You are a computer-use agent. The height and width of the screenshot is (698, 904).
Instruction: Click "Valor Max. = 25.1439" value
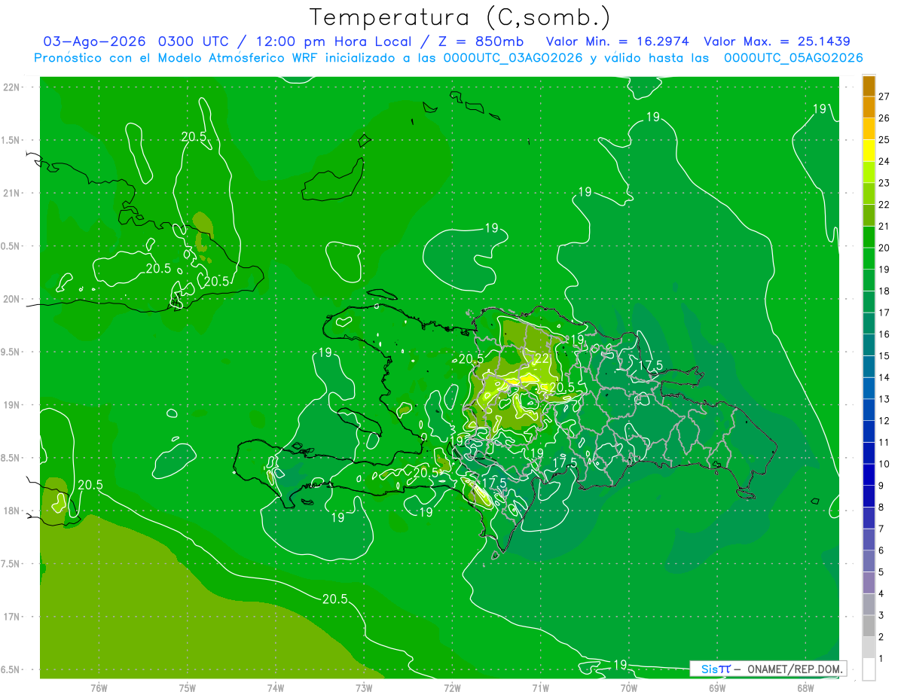pyautogui.click(x=777, y=41)
